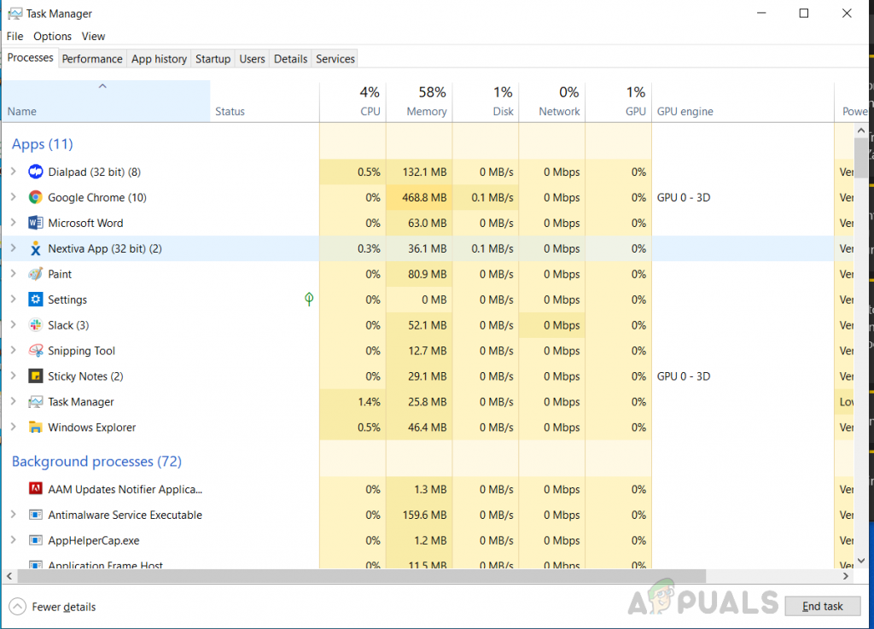Image resolution: width=874 pixels, height=629 pixels.
Task: Click the Snipping Tool scissors icon
Action: point(36,351)
